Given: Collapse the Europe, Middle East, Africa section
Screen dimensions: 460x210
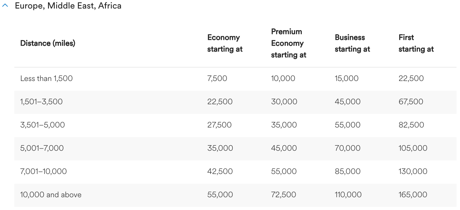Looking at the screenshot, I should [5, 6].
